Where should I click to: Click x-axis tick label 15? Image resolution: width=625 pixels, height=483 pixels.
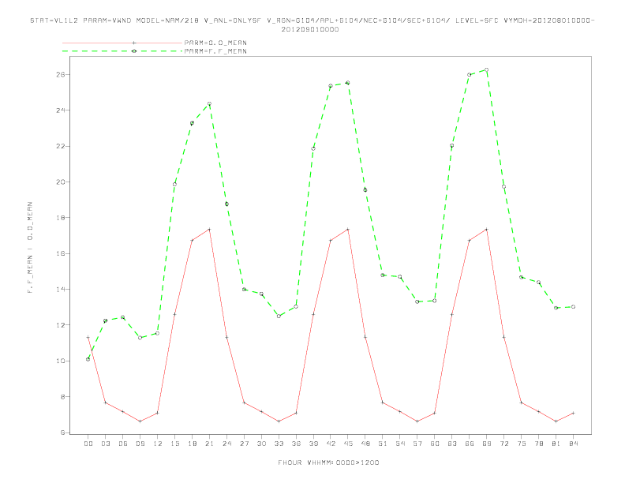(x=174, y=444)
